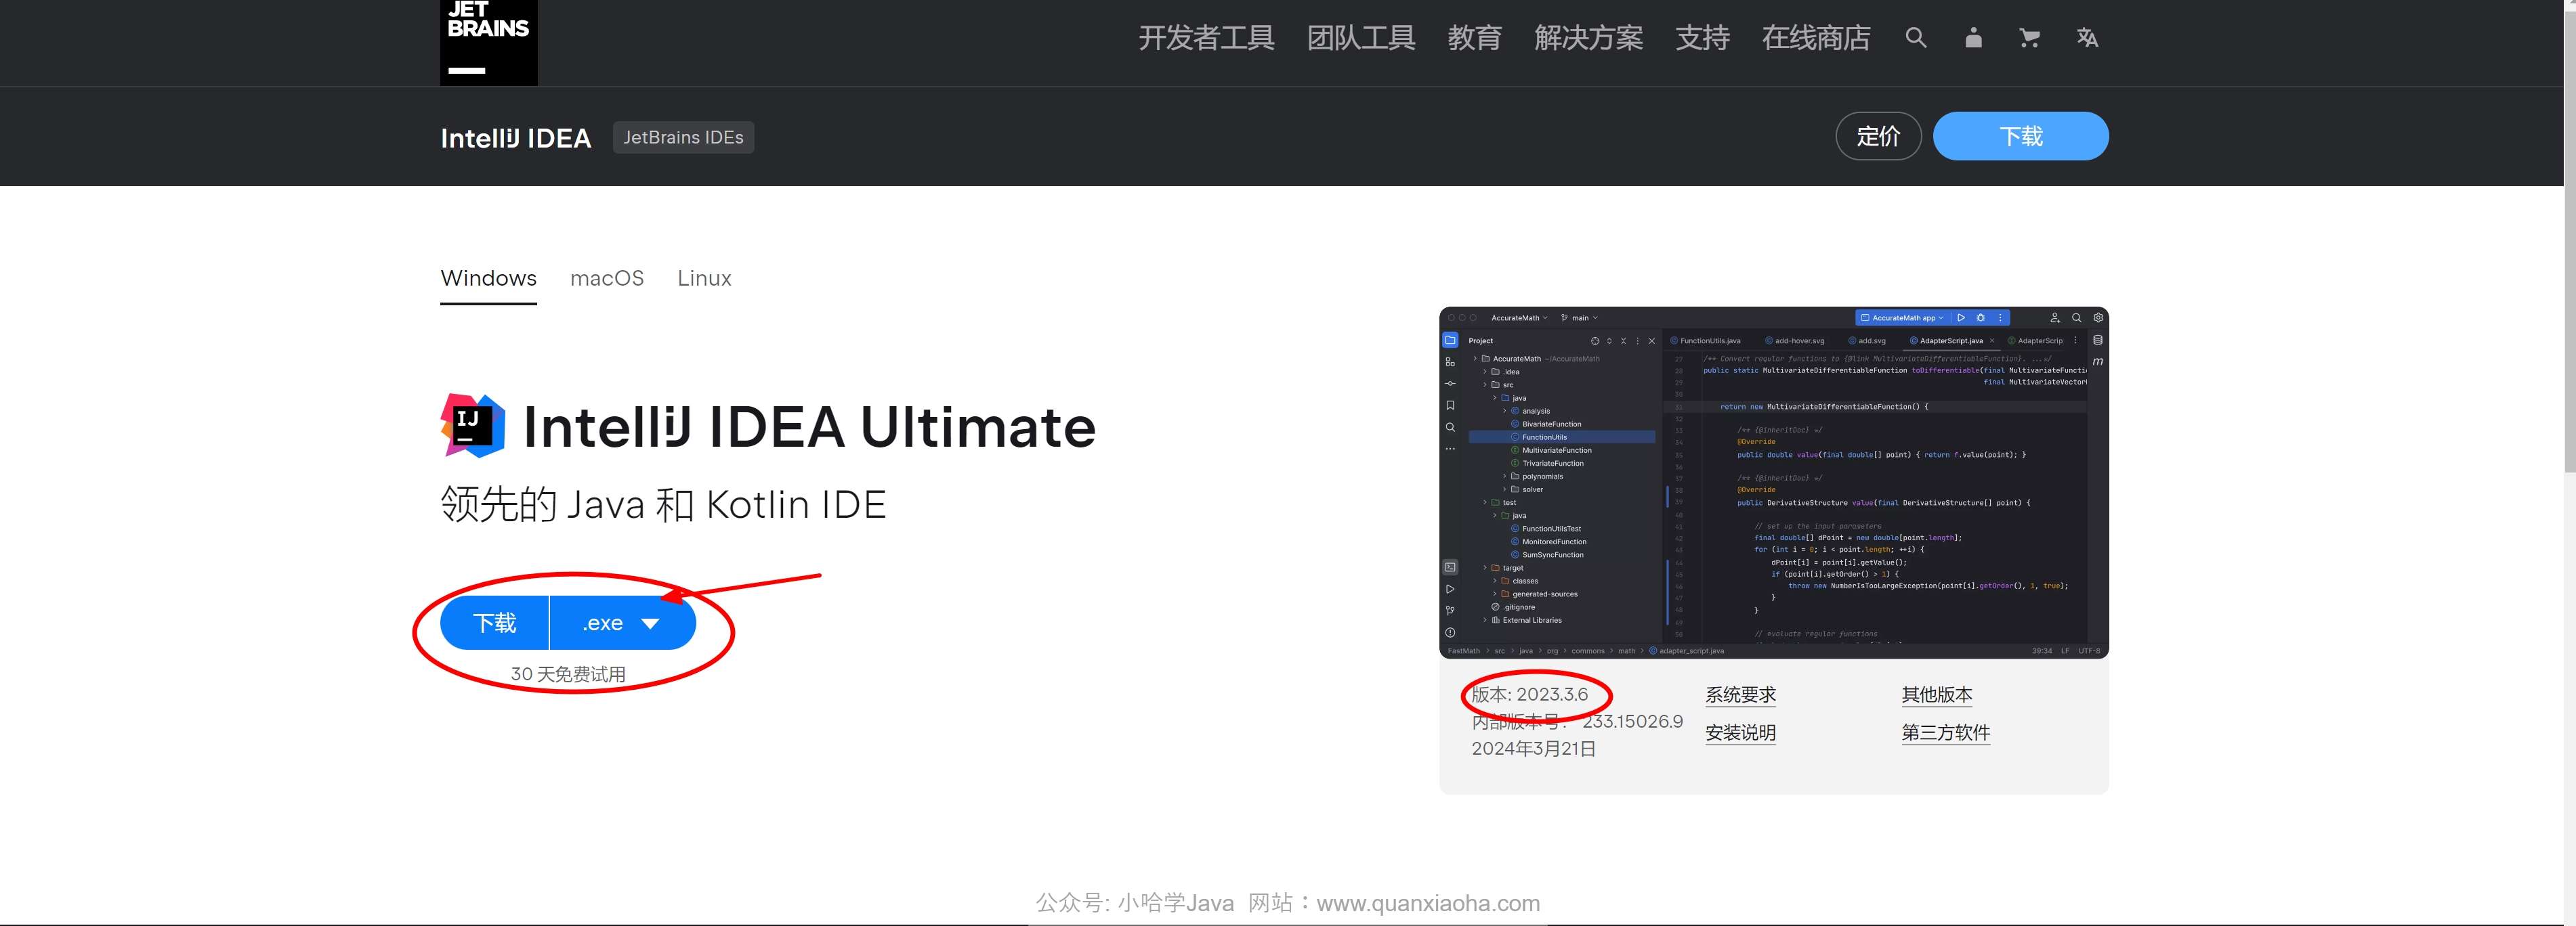Viewport: 2576px width, 926px height.
Task: Open the language selector icon
Action: [x=2087, y=38]
